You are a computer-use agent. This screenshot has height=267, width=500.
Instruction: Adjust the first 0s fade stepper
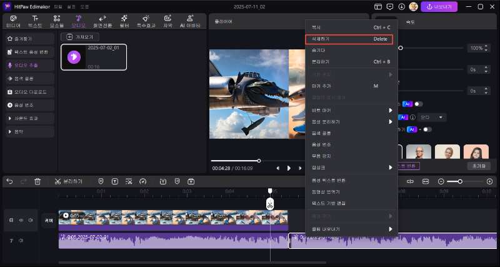pyautogui.click(x=486, y=69)
